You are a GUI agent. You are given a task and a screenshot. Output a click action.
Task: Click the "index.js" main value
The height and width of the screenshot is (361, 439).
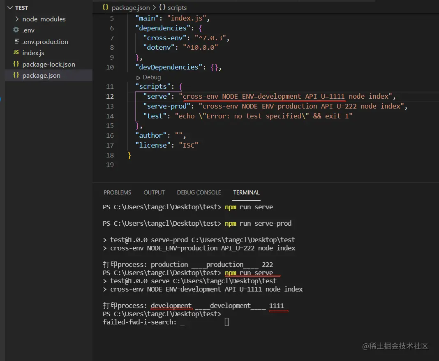click(x=187, y=19)
